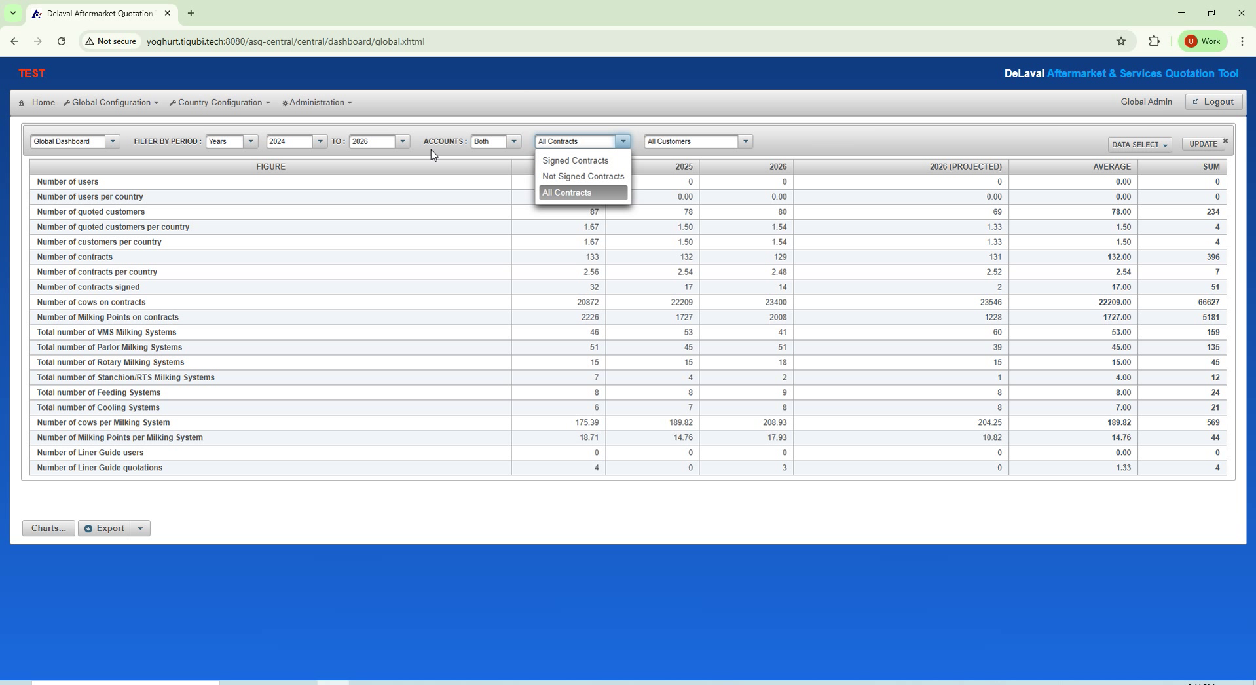Viewport: 1256px width, 685px height.
Task: Expand the Export options arrow
Action: click(x=140, y=528)
